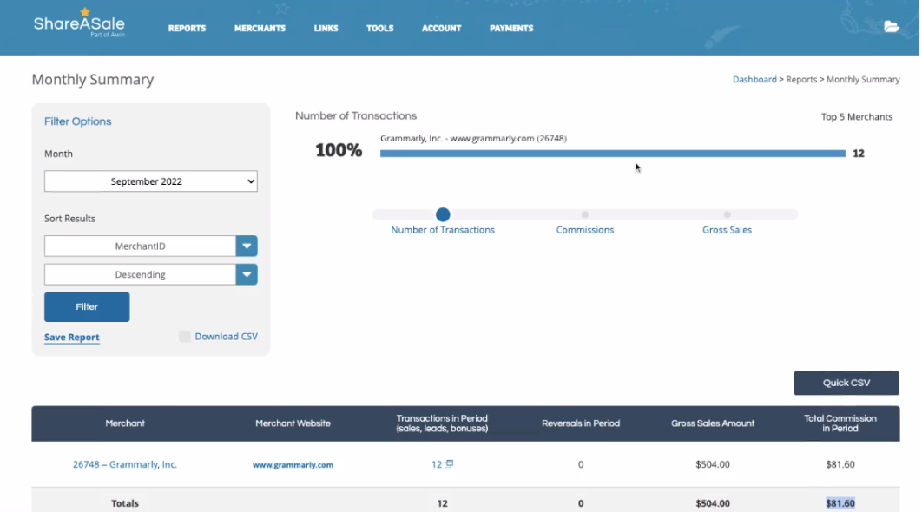Switch chart to Number of Transactions label
Viewport: 922px width, 512px height.
[x=443, y=230]
